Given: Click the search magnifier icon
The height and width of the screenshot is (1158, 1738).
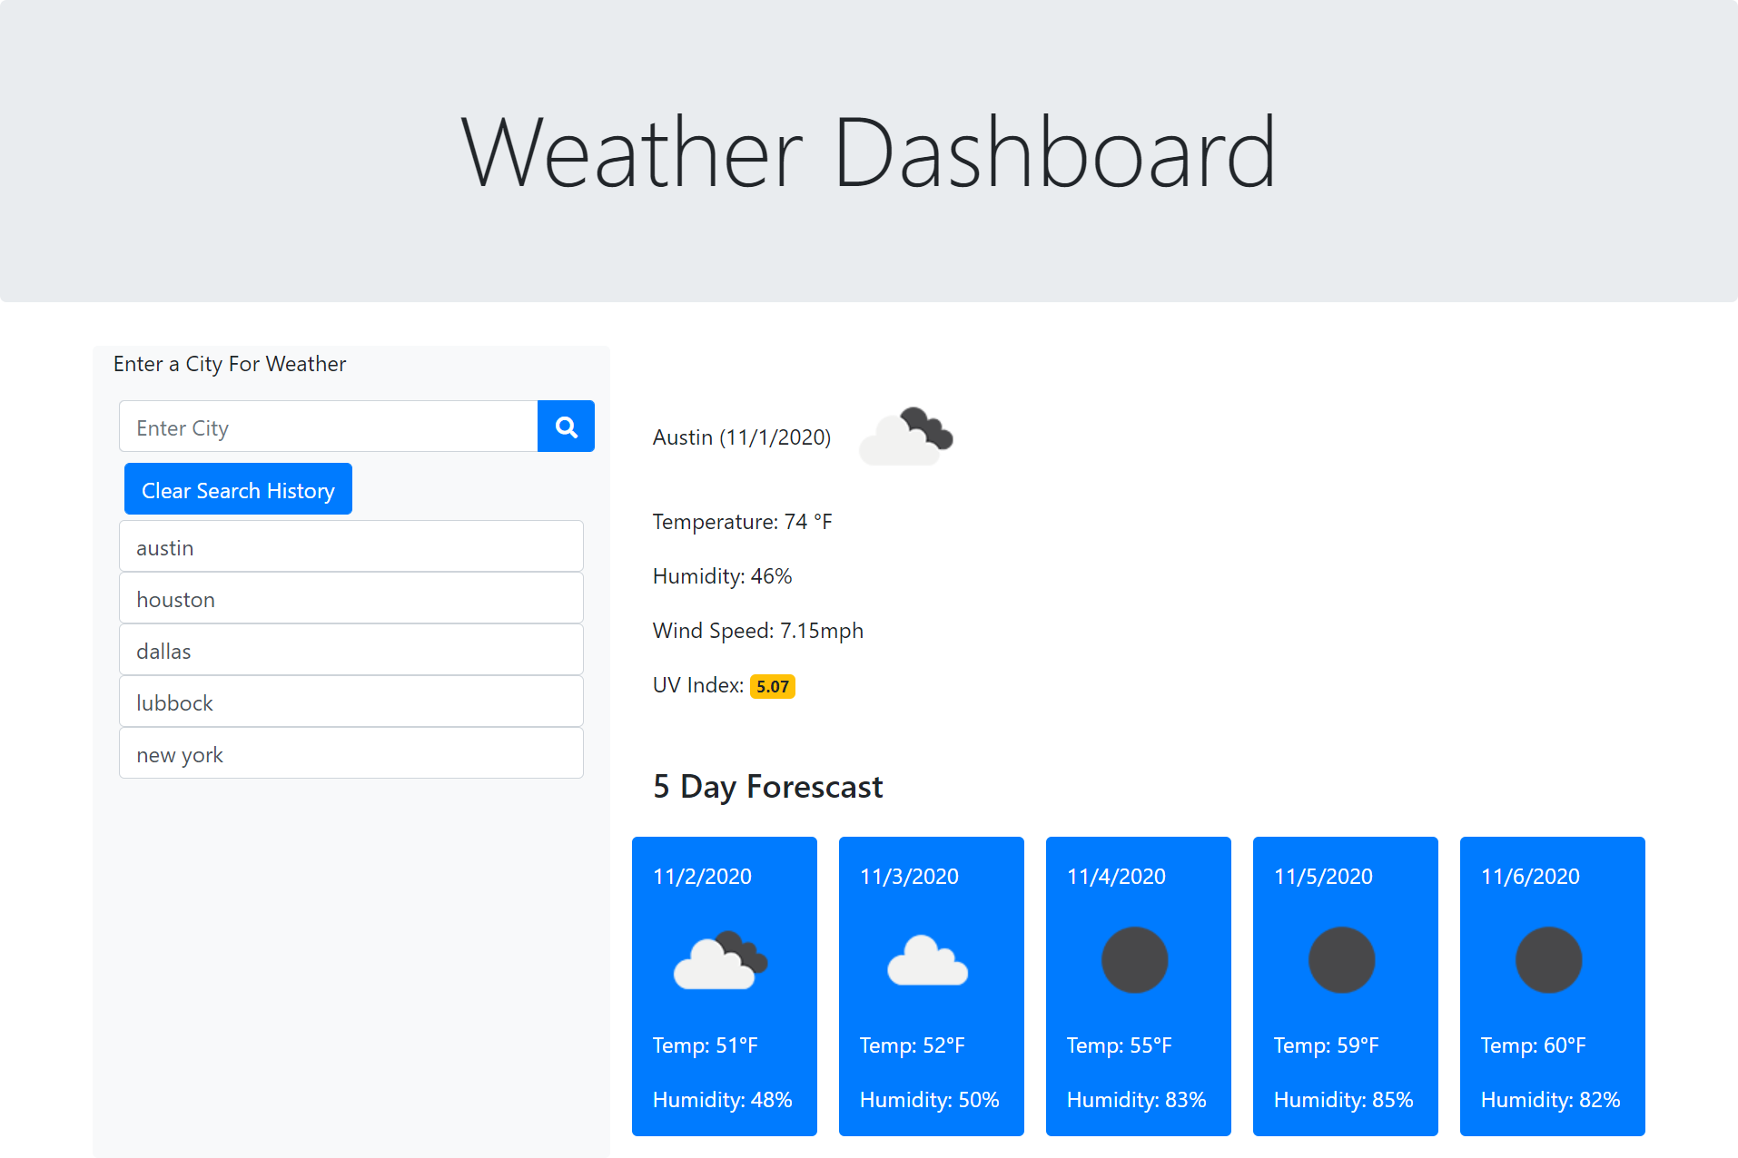Looking at the screenshot, I should click(x=565, y=426).
